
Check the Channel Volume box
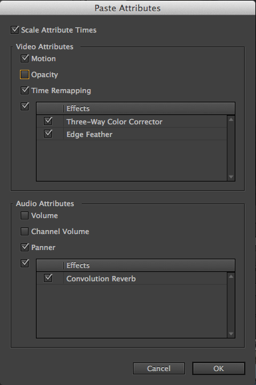[25, 231]
